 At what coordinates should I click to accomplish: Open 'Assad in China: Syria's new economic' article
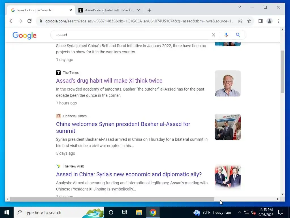click(x=129, y=174)
